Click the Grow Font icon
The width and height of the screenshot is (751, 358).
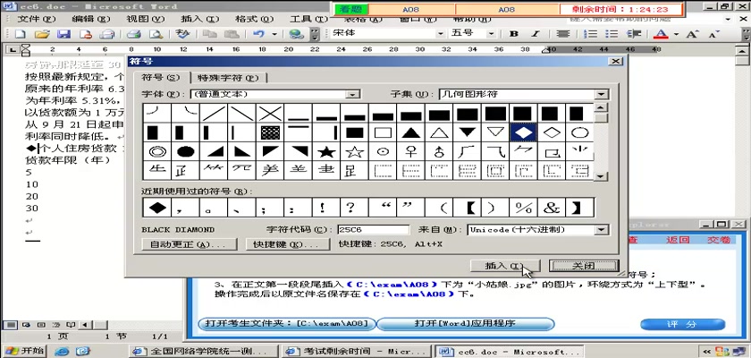tap(693, 34)
